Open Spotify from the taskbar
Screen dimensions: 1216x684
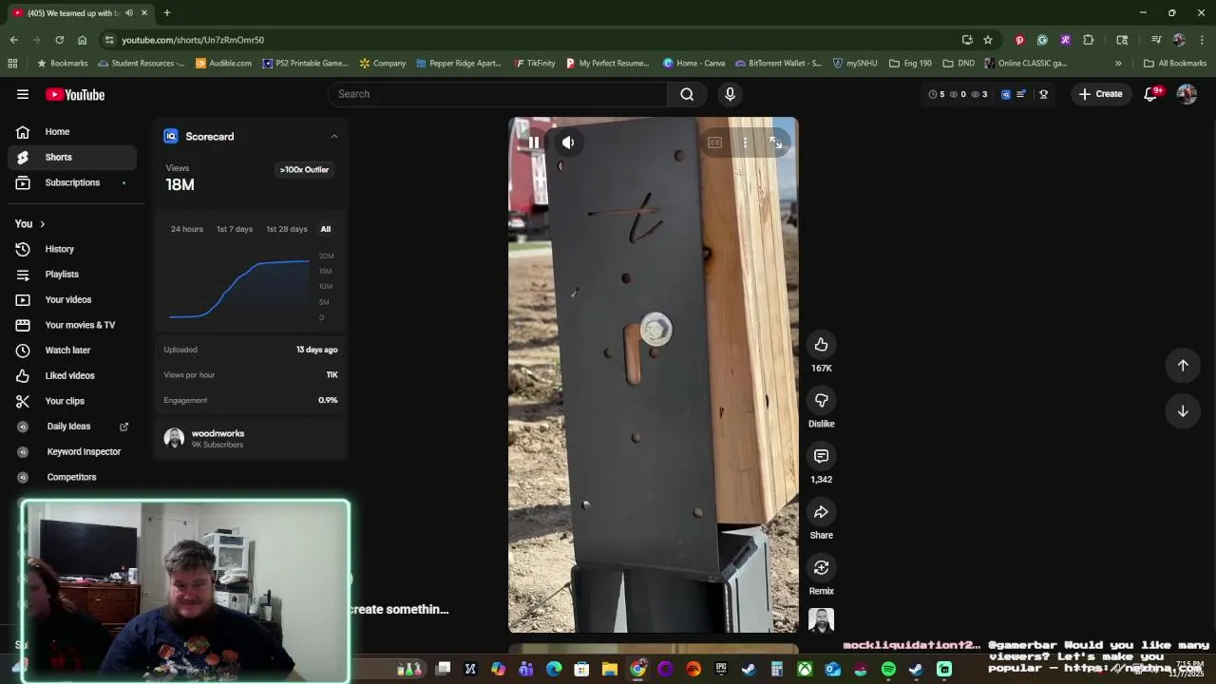tap(888, 670)
